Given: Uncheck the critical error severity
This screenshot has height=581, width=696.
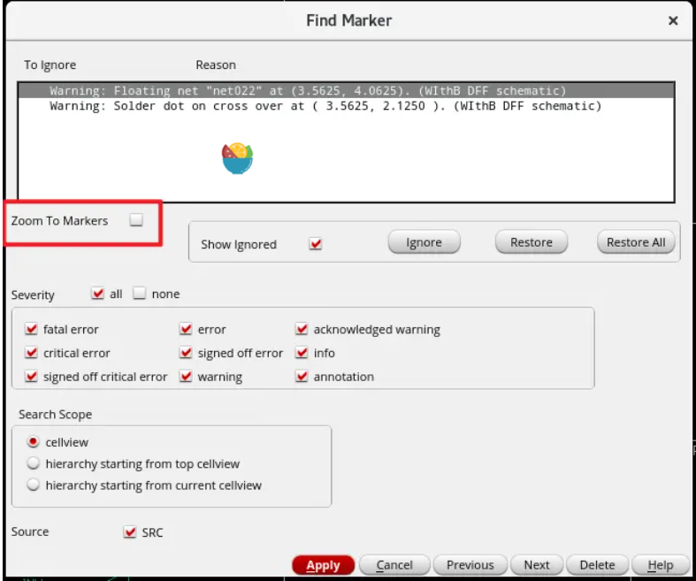Looking at the screenshot, I should coord(32,353).
